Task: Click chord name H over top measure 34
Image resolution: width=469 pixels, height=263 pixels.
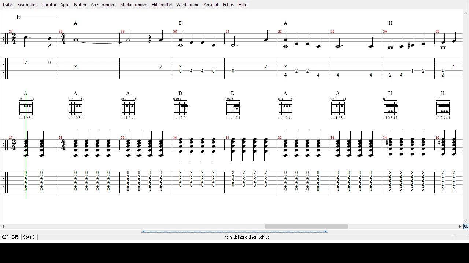Action: pos(390,23)
